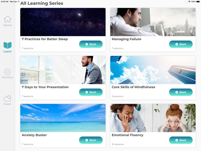Start Core Skills of Mindfulness series

click(x=181, y=92)
